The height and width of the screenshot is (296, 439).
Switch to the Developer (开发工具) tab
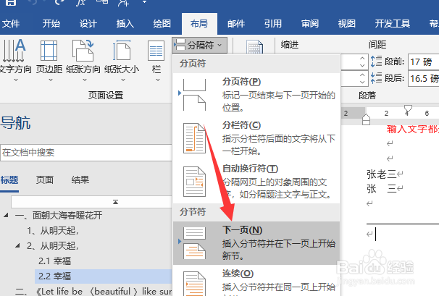pyautogui.click(x=393, y=24)
